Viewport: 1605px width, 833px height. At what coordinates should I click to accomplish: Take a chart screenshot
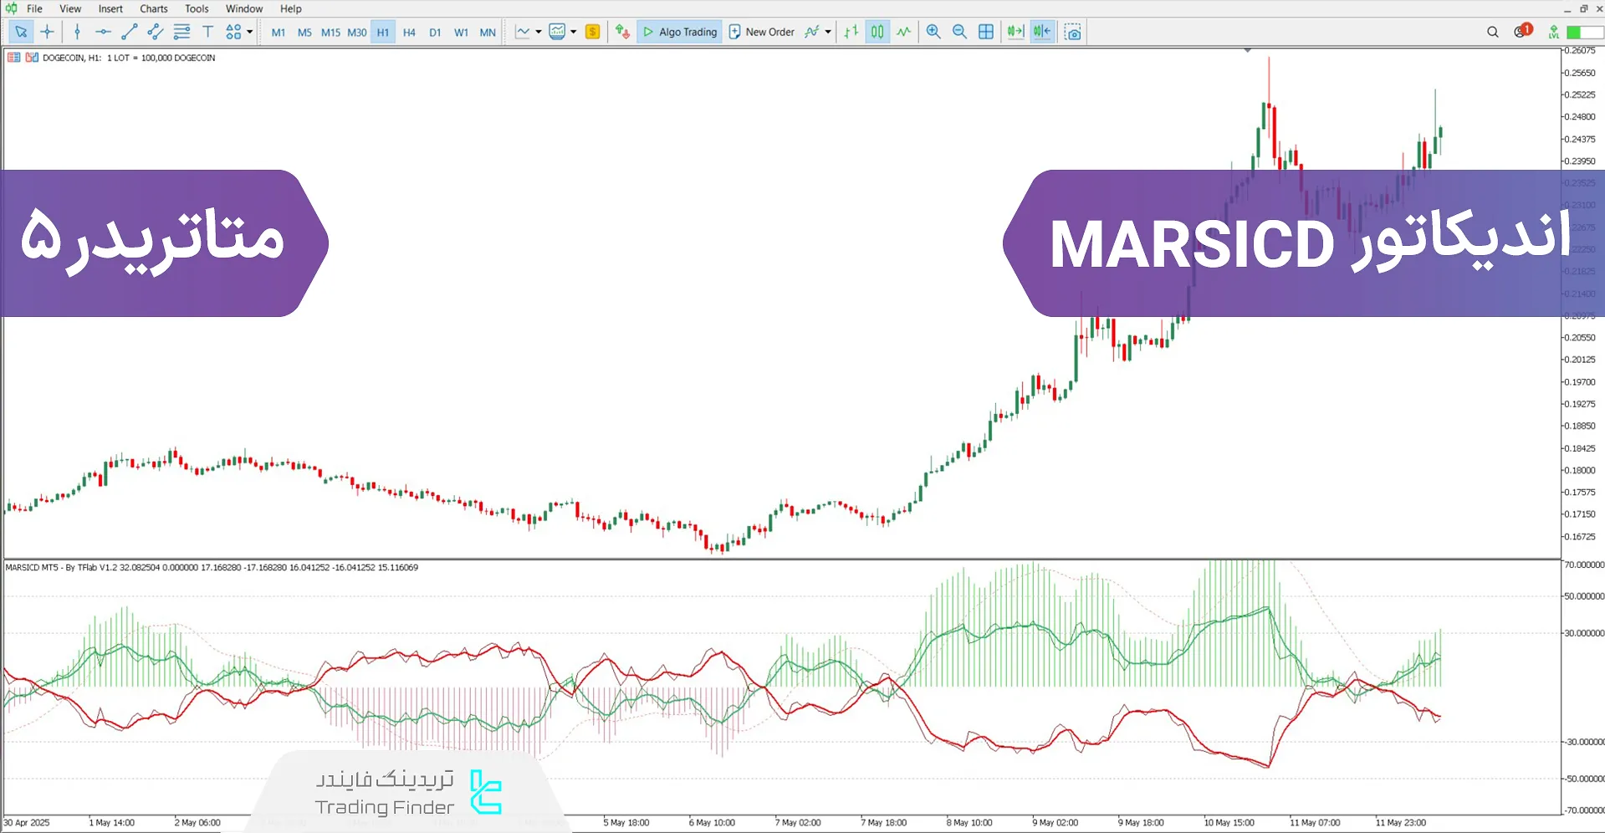1072,31
